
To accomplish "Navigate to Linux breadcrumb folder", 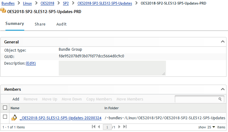I will [x=27, y=3].
